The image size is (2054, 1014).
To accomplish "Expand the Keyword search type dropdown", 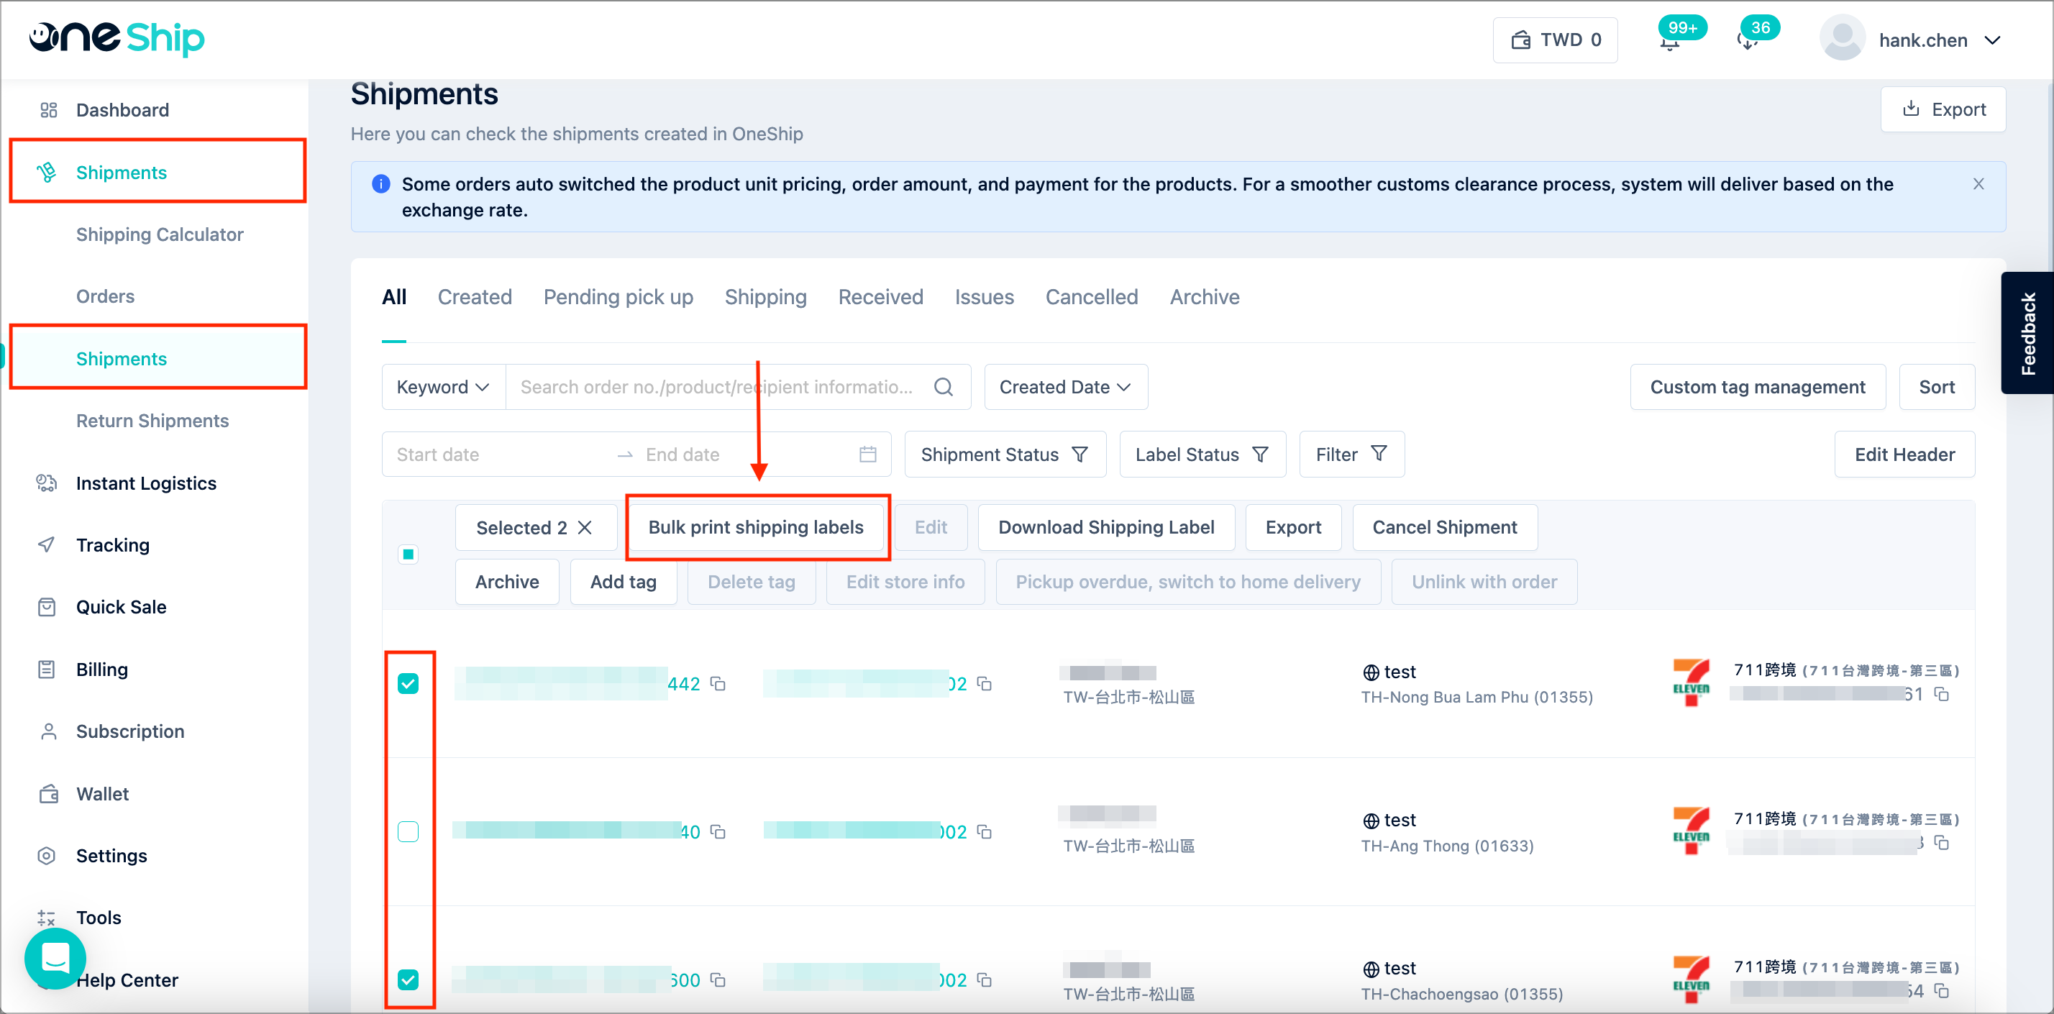I will pos(443,388).
